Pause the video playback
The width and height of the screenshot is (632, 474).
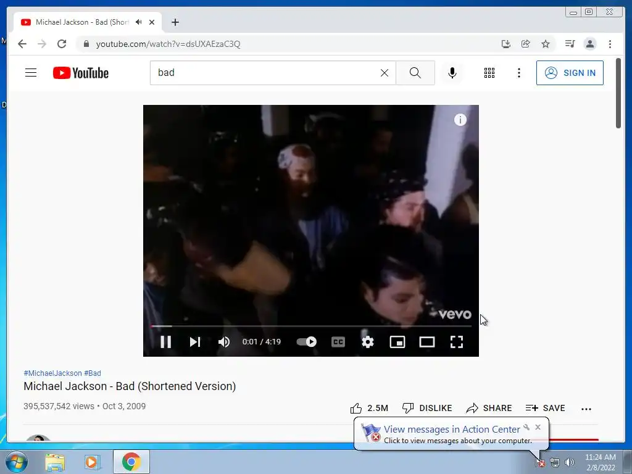[x=165, y=342]
